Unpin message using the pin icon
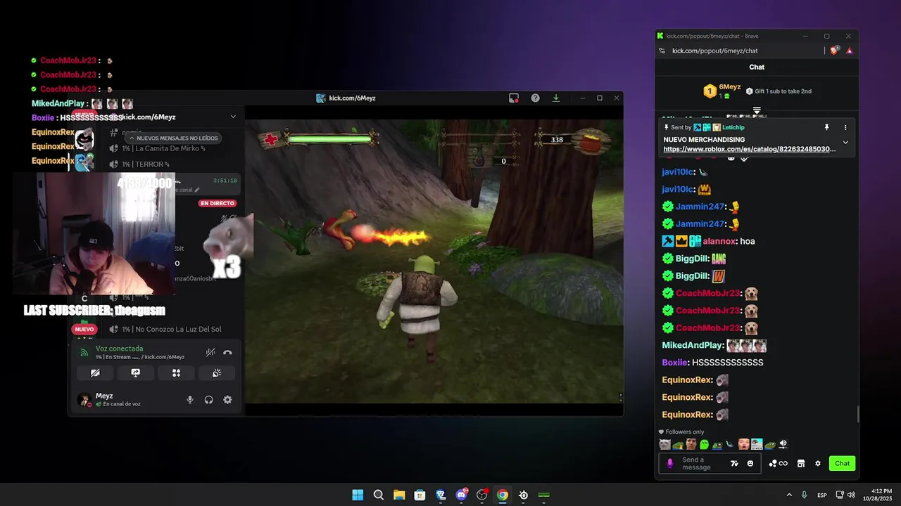The image size is (901, 506). tap(827, 127)
